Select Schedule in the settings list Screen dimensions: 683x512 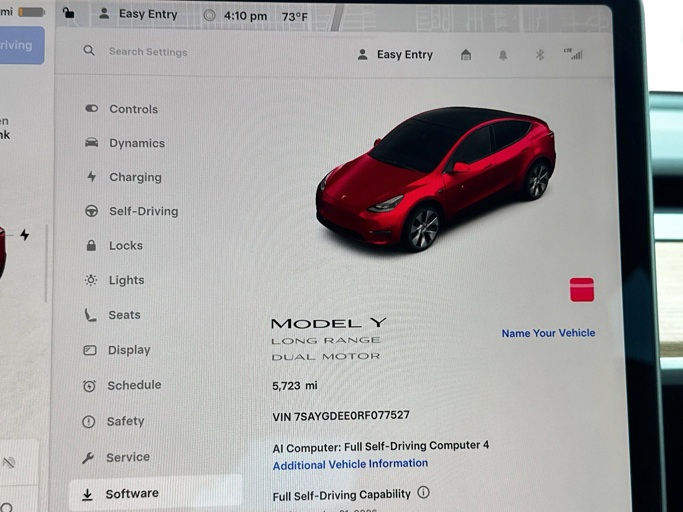click(x=122, y=385)
